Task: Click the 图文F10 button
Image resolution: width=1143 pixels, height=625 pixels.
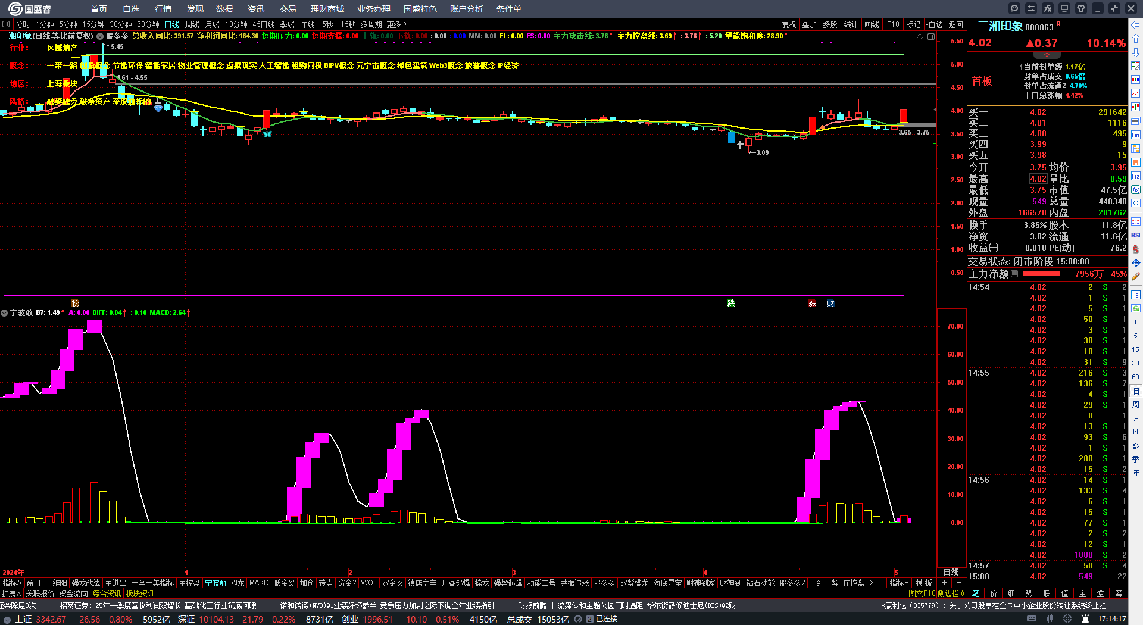Action: [922, 593]
